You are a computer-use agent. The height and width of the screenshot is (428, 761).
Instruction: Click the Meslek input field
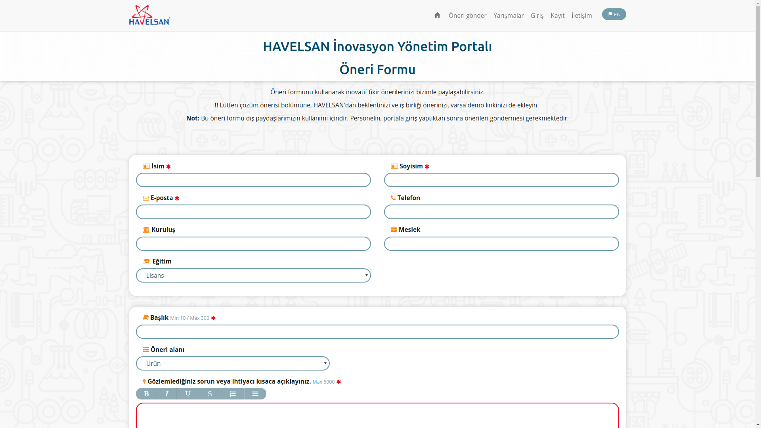(x=501, y=244)
